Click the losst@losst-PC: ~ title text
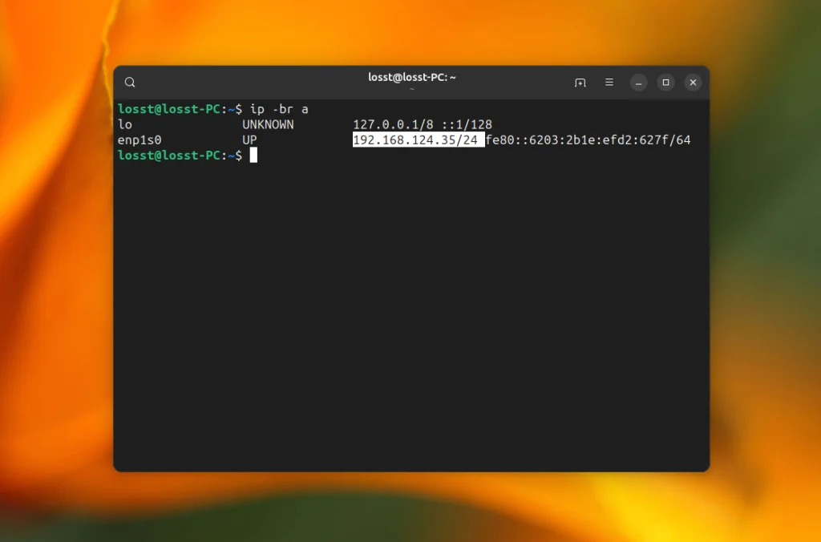The width and height of the screenshot is (821, 542). click(x=414, y=78)
